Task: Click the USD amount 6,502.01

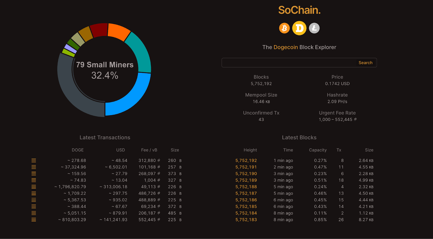Action: [x=116, y=167]
